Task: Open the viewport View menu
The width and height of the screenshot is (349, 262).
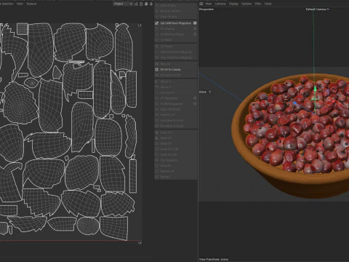Action: point(209,4)
